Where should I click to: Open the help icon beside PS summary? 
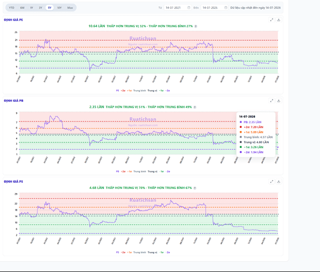point(195,188)
